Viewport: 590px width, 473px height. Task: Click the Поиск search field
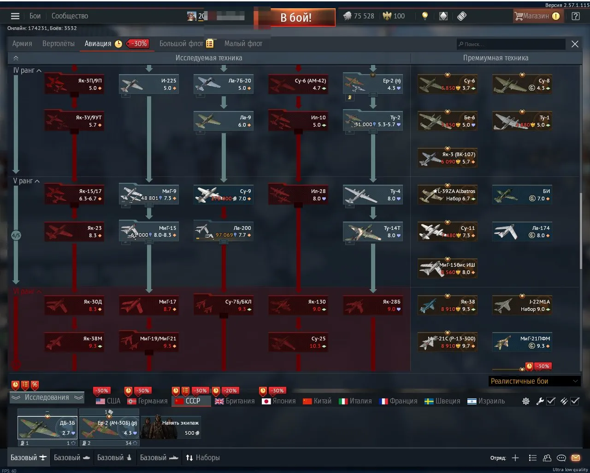coord(511,44)
